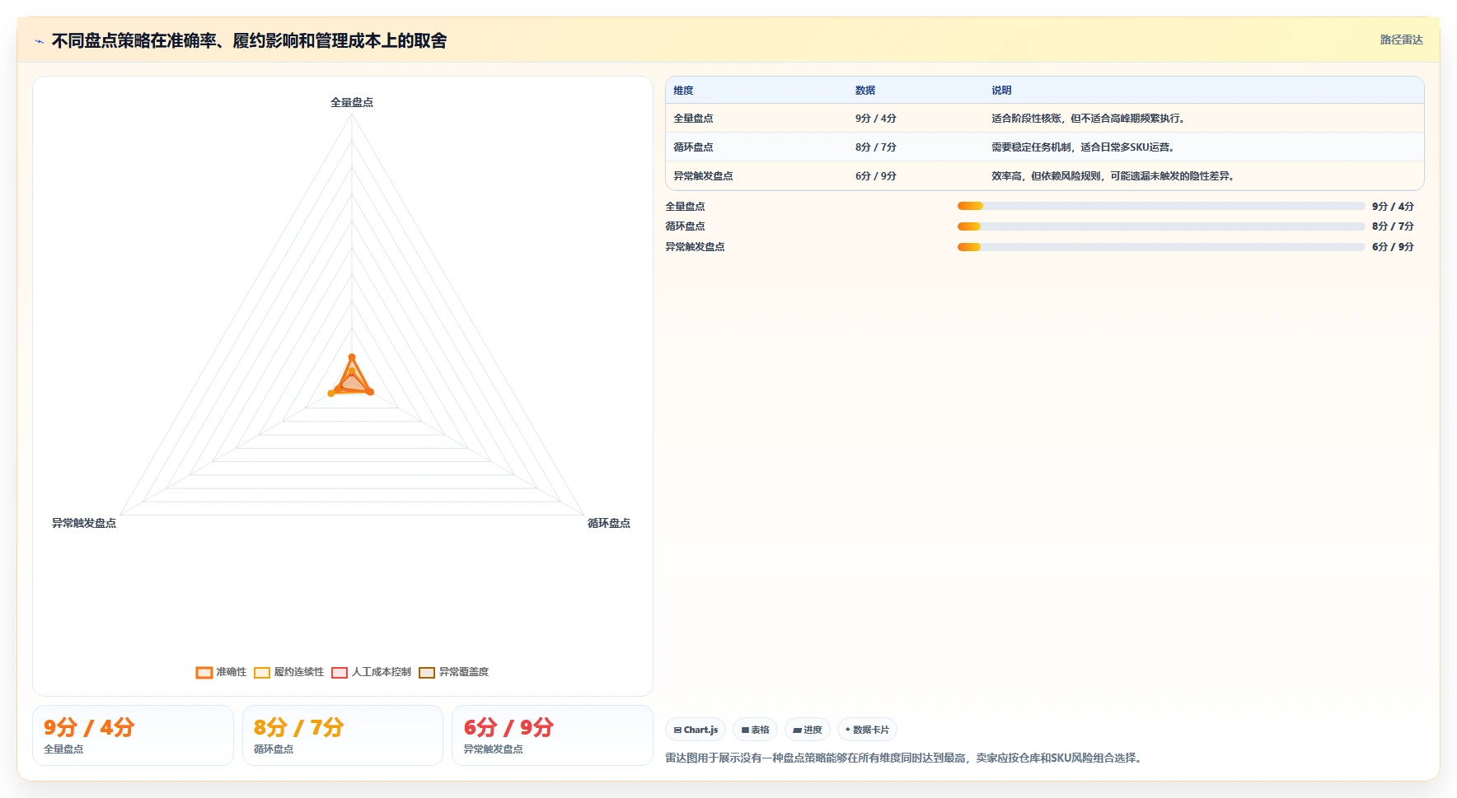Click the page title 不同盘点策略…
This screenshot has width=1457, height=798.
point(249,41)
